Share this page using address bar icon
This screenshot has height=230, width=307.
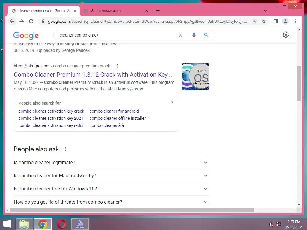click(x=254, y=21)
